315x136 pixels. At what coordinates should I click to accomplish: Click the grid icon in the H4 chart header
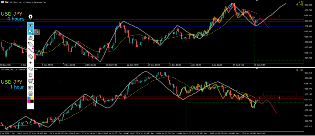click(x=2, y=2)
